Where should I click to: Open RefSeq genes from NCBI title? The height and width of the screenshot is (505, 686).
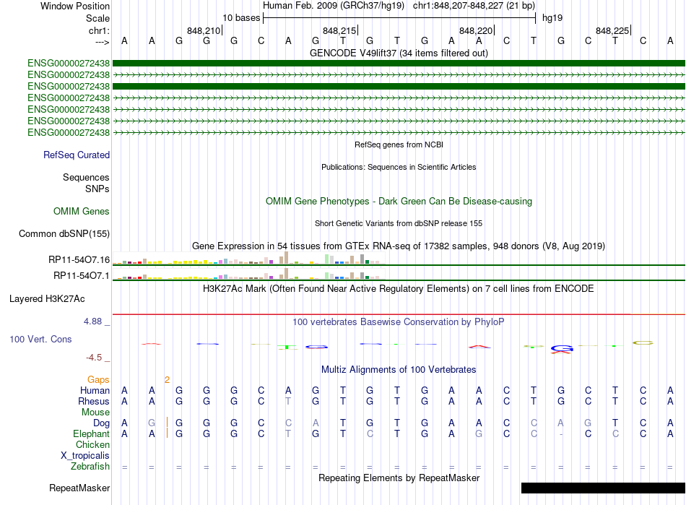click(399, 144)
